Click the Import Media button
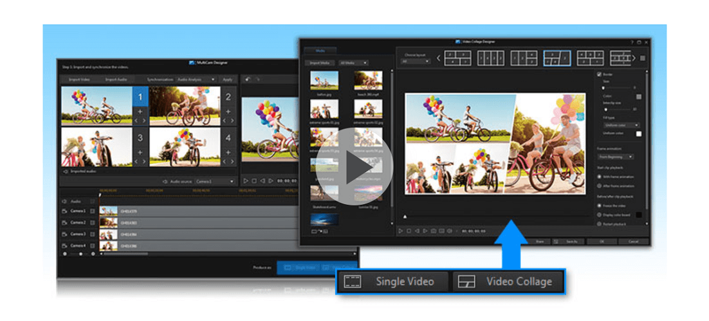709x321 pixels. pyautogui.click(x=320, y=63)
